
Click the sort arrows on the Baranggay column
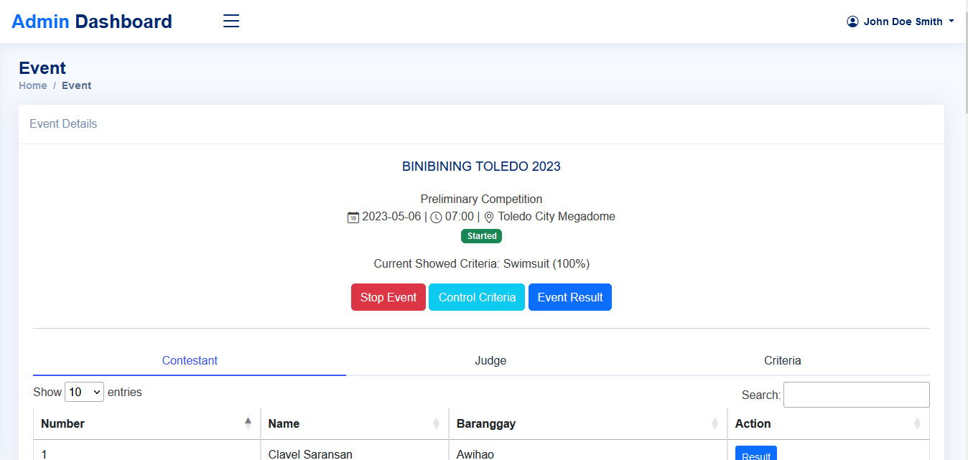(x=715, y=423)
